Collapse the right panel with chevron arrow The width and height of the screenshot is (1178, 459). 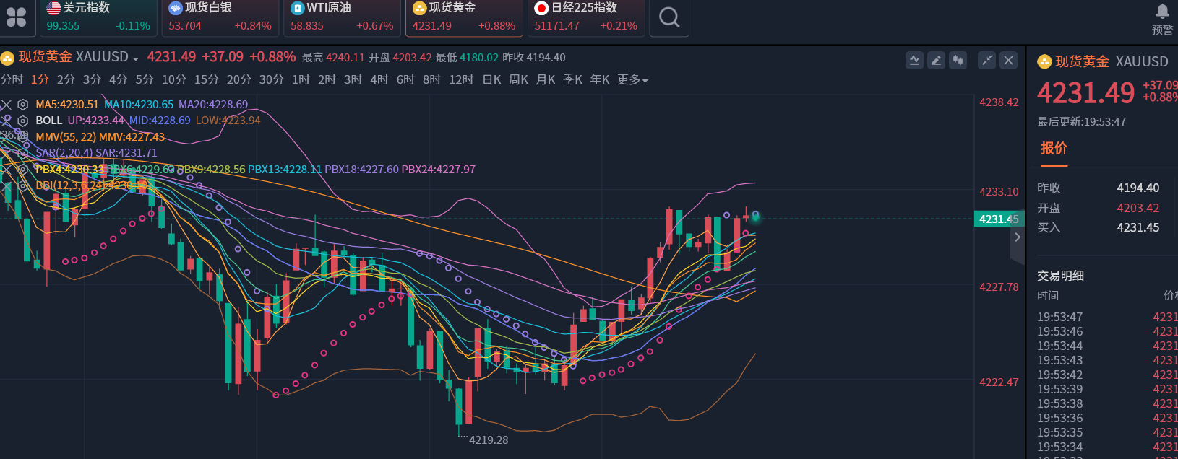1018,237
